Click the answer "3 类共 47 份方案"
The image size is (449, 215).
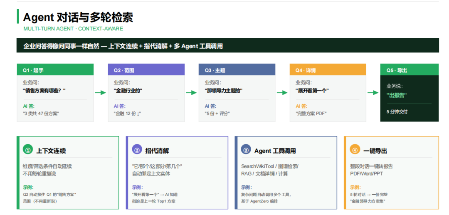(41, 114)
